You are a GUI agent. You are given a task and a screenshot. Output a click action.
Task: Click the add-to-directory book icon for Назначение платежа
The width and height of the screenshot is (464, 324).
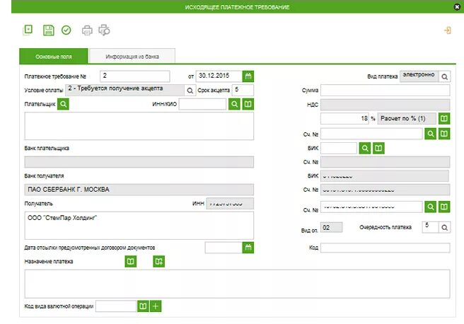click(159, 261)
